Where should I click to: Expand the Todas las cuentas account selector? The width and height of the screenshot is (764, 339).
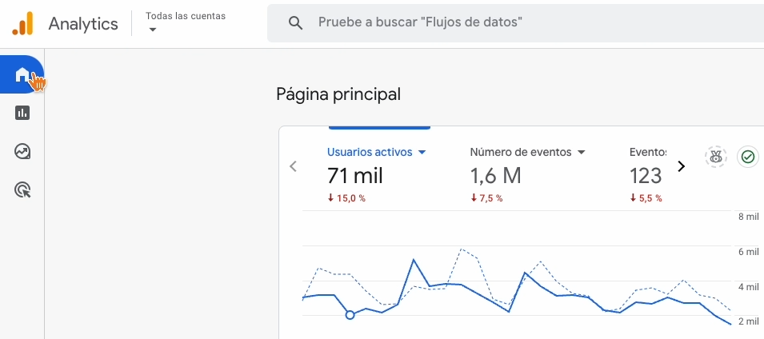[x=186, y=22]
